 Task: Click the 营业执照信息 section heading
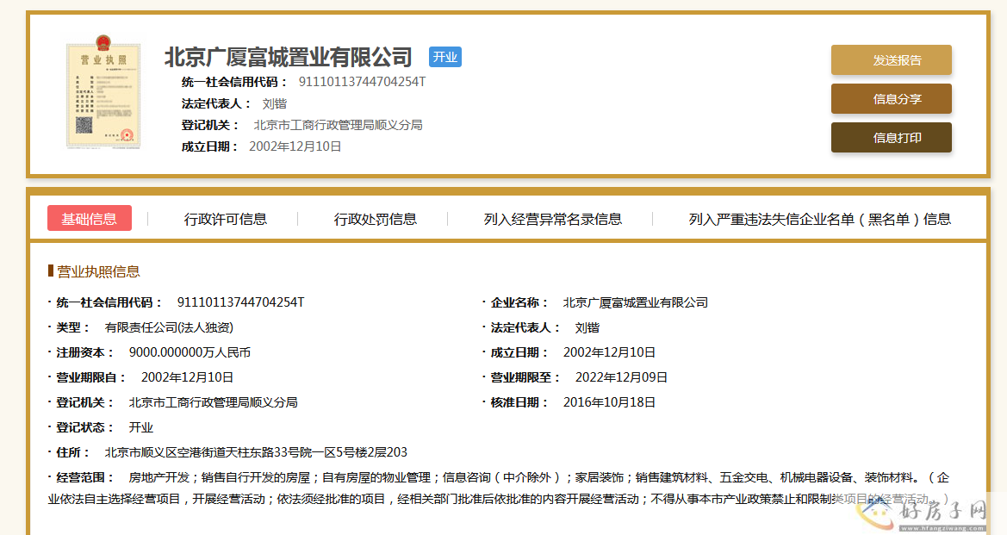click(98, 271)
